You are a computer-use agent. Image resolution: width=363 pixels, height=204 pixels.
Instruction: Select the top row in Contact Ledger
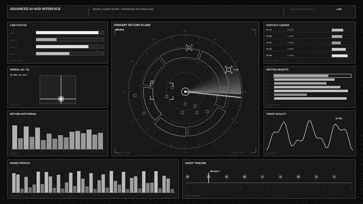point(309,30)
